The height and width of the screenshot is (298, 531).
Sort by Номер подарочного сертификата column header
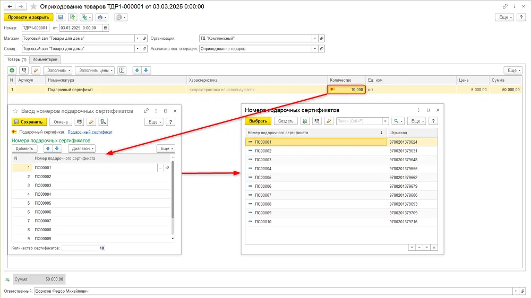tap(315, 133)
